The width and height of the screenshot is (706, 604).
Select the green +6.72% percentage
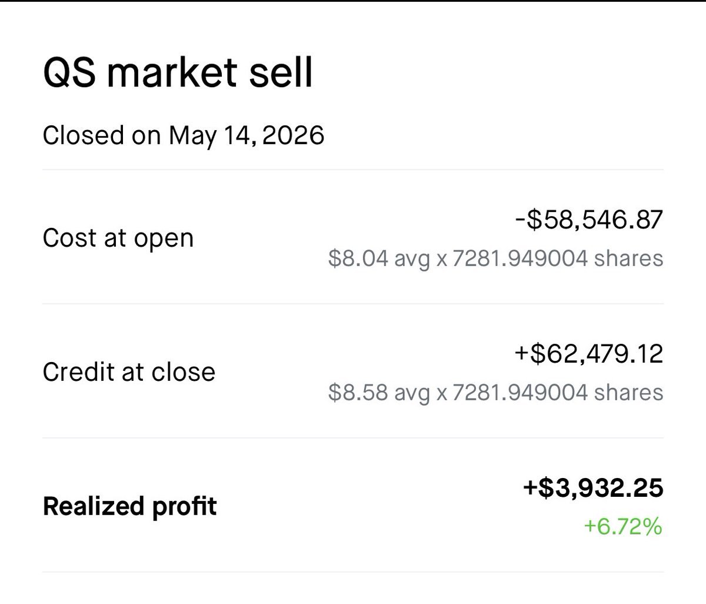(623, 527)
